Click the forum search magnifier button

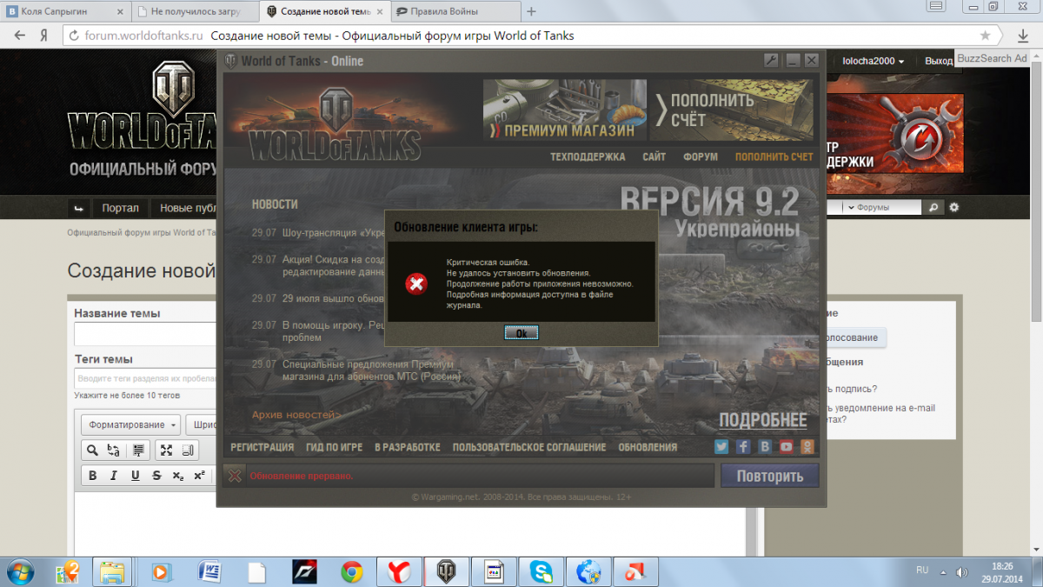click(x=933, y=208)
